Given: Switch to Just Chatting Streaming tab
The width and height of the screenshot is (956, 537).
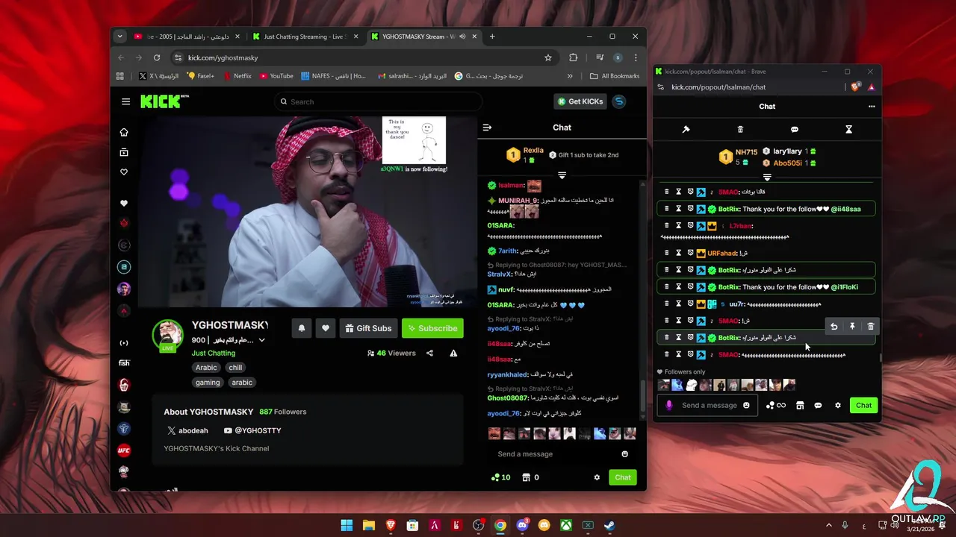Looking at the screenshot, I should coord(305,36).
